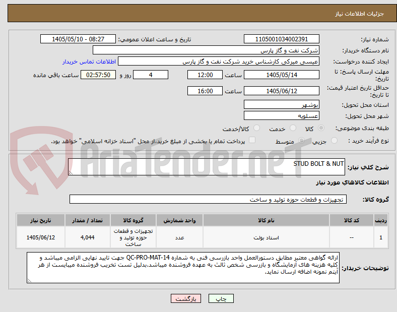Click the گروه کالا column header

tap(133, 220)
